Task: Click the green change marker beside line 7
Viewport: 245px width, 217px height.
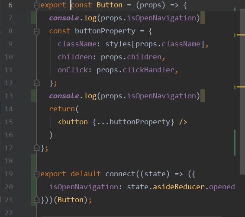Action: [x=33, y=18]
